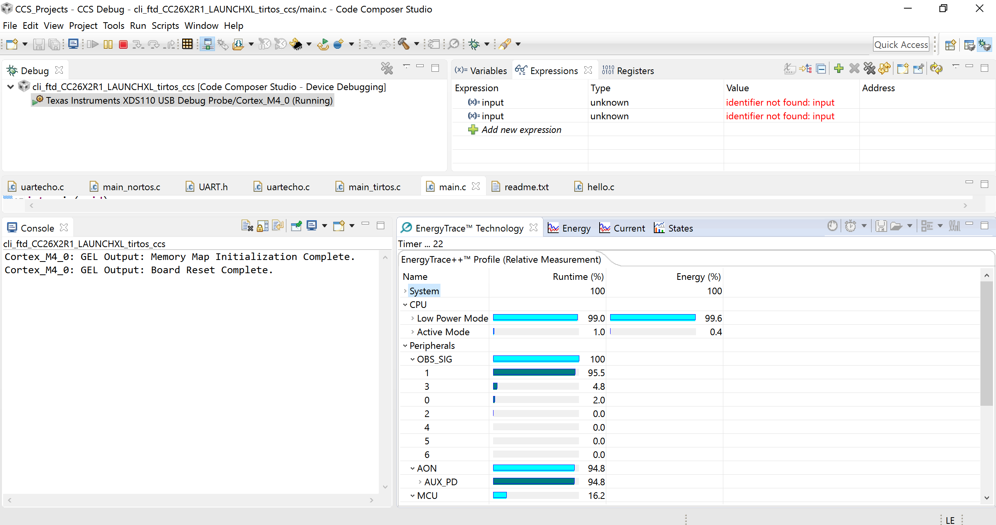
Task: Terminate the debug session with the red stop icon
Action: (x=123, y=44)
